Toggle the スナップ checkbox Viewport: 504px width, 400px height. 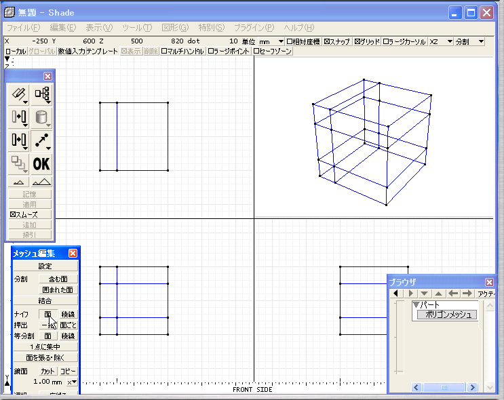coord(337,41)
